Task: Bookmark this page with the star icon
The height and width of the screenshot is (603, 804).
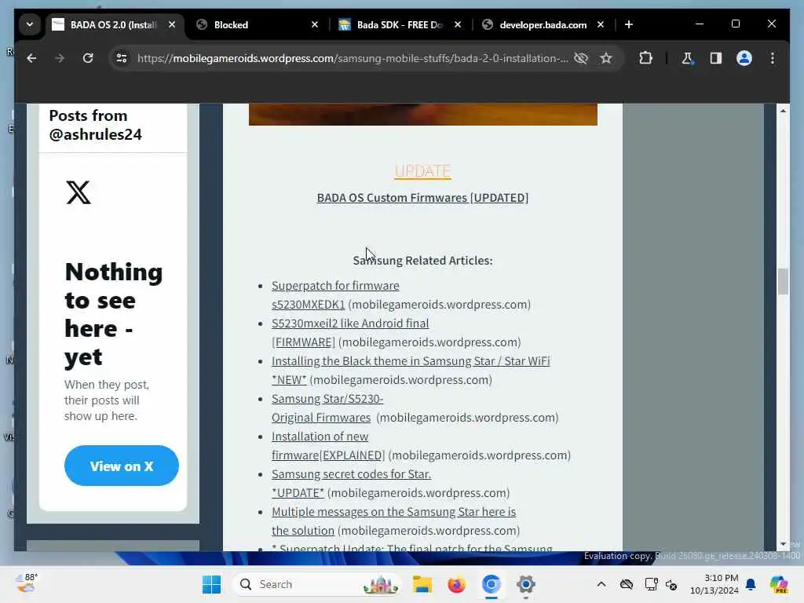Action: 606,58
